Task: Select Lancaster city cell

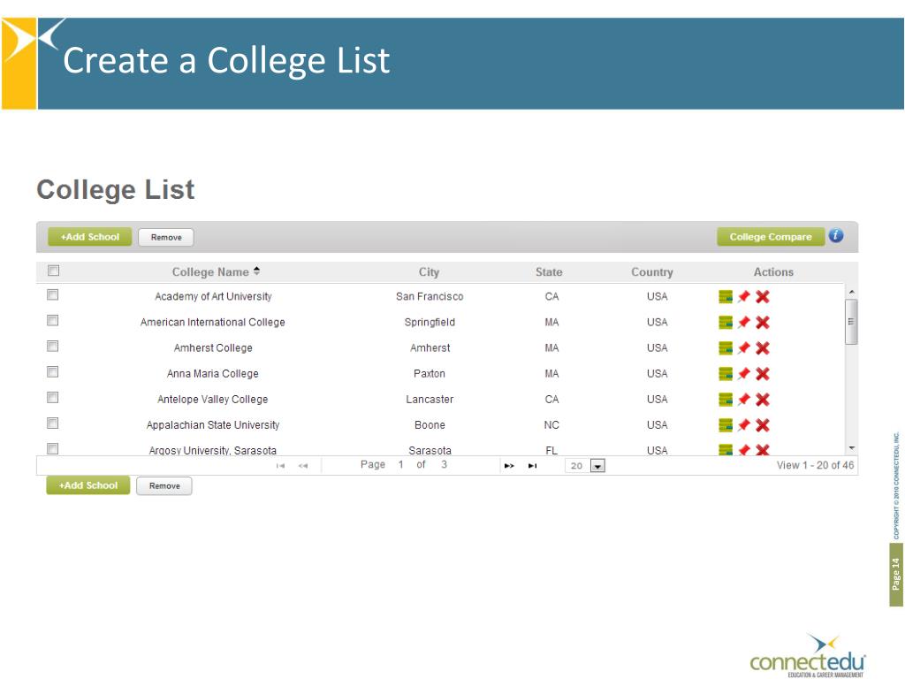Action: pyautogui.click(x=430, y=400)
